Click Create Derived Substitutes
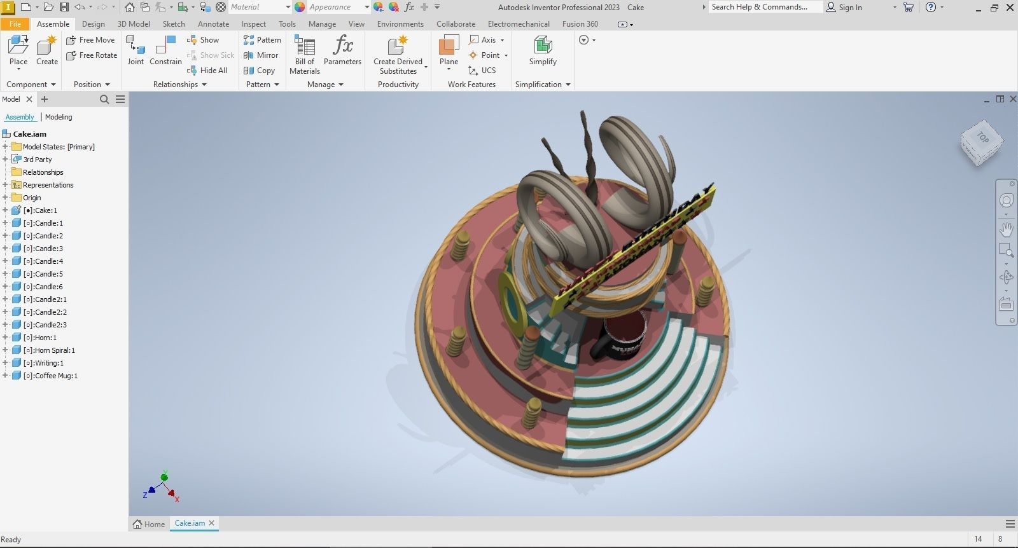Image resolution: width=1018 pixels, height=548 pixels. point(398,55)
